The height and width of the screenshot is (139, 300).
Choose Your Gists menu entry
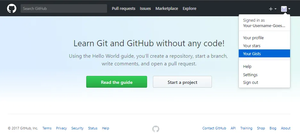pos(264,54)
